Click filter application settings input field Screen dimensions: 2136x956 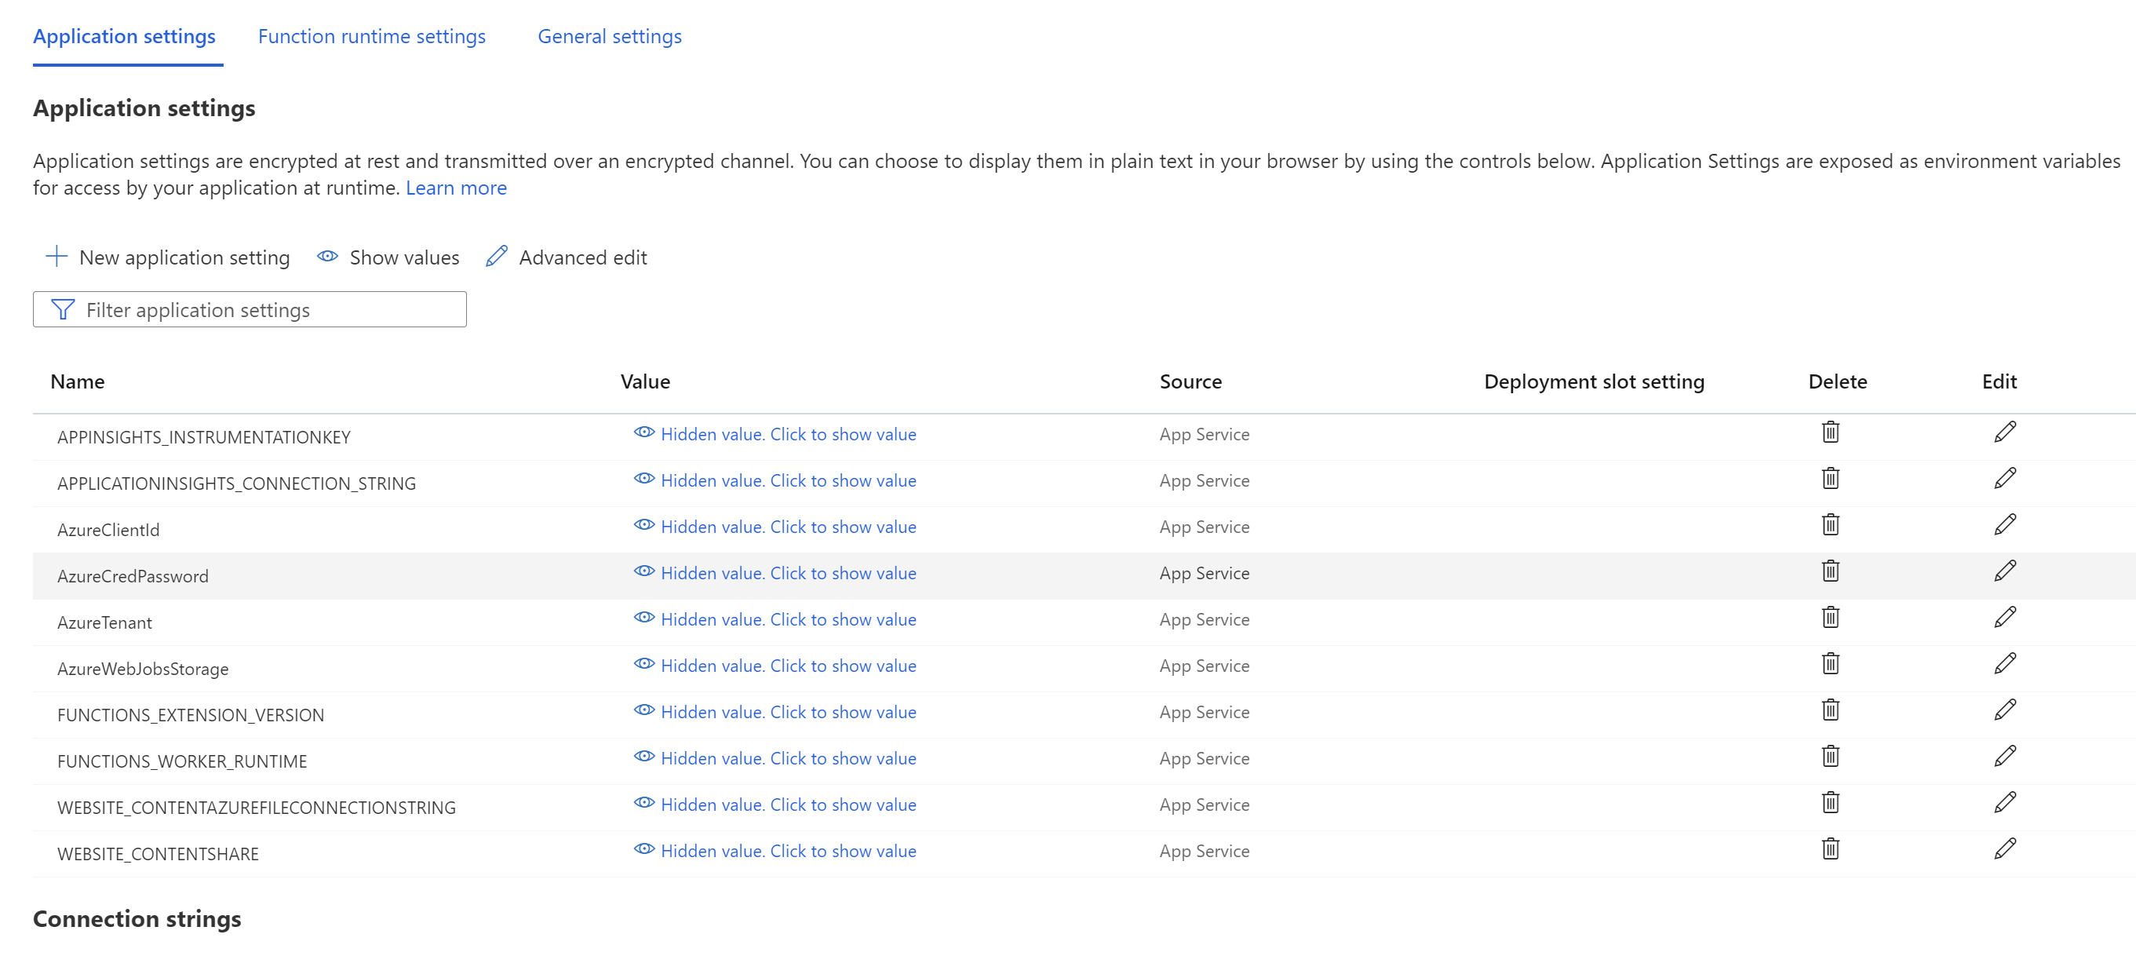[x=250, y=309]
